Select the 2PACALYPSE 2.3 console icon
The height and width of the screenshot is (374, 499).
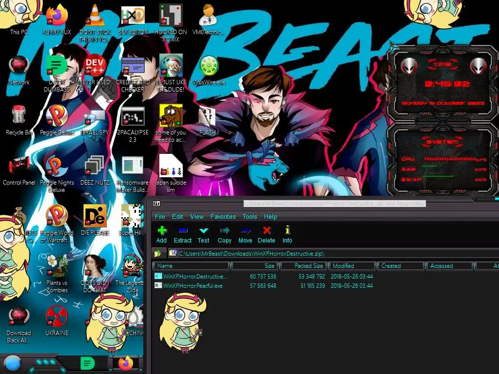133,124
